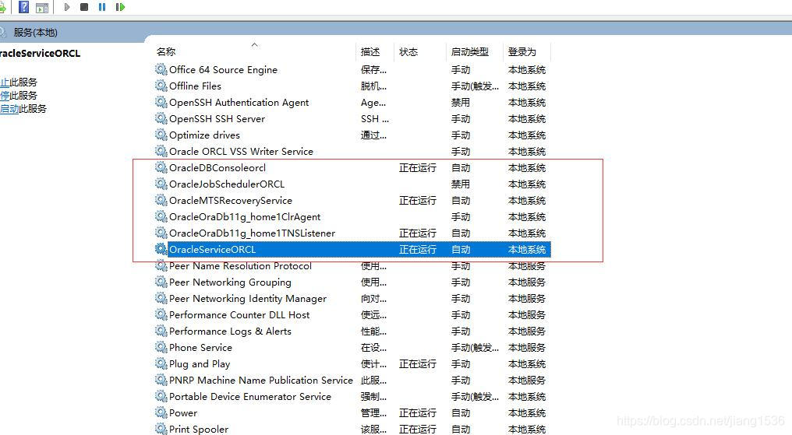The image size is (792, 435).
Task: Click gear icon of Print Spooler
Action: [161, 429]
